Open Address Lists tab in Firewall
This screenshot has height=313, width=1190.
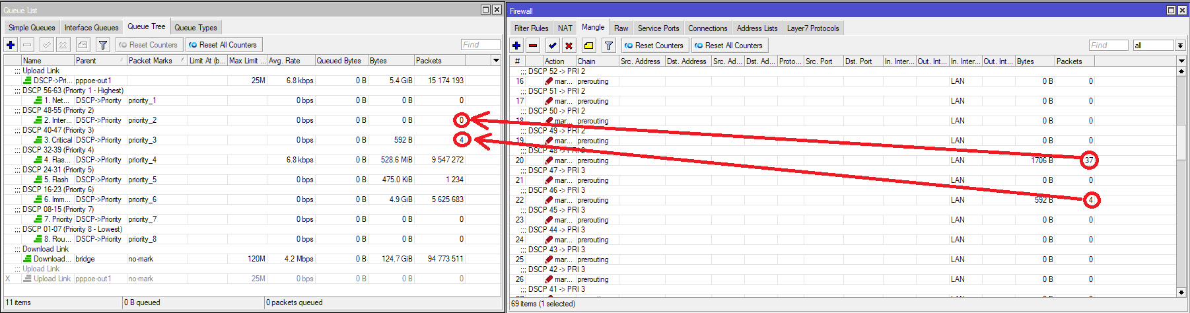click(x=757, y=28)
